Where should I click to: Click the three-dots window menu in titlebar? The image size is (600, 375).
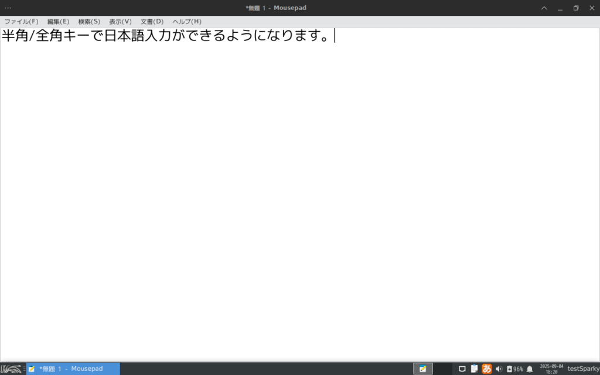(x=8, y=8)
